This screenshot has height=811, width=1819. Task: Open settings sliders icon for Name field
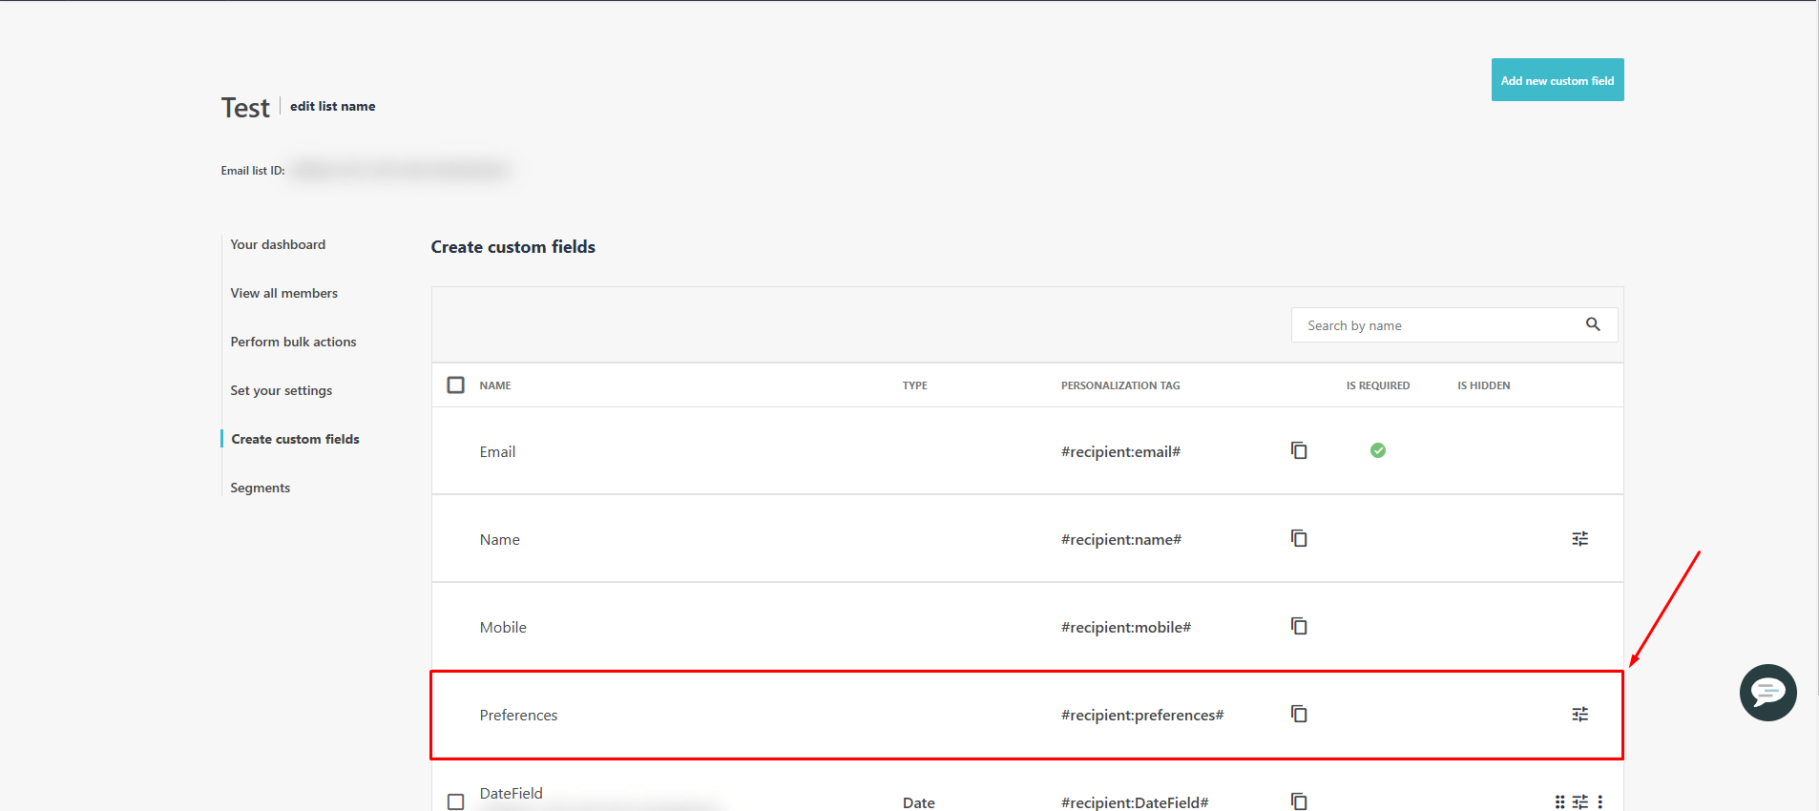click(x=1580, y=539)
